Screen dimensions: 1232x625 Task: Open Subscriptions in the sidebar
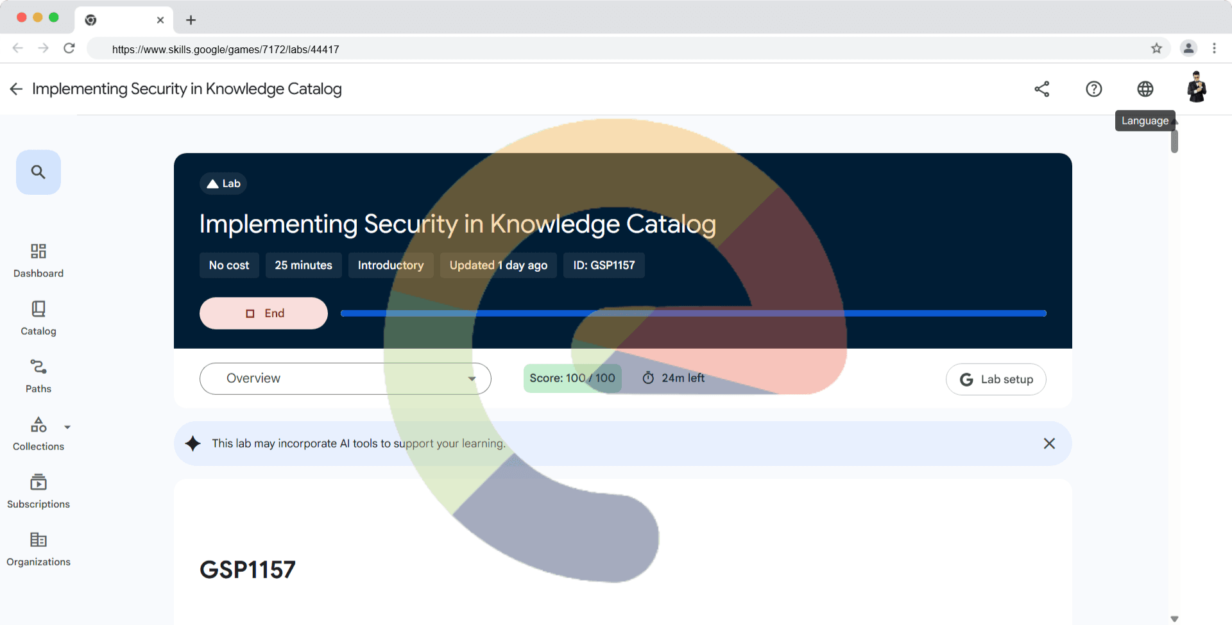(x=38, y=491)
